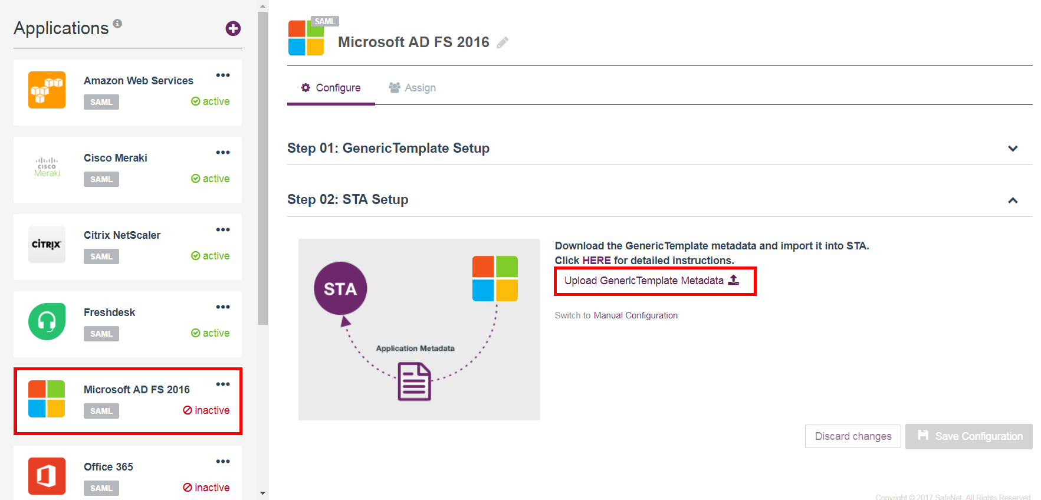Click Step 01: GenericTemplate Setup heading
This screenshot has height=500, width=1041.
[388, 148]
